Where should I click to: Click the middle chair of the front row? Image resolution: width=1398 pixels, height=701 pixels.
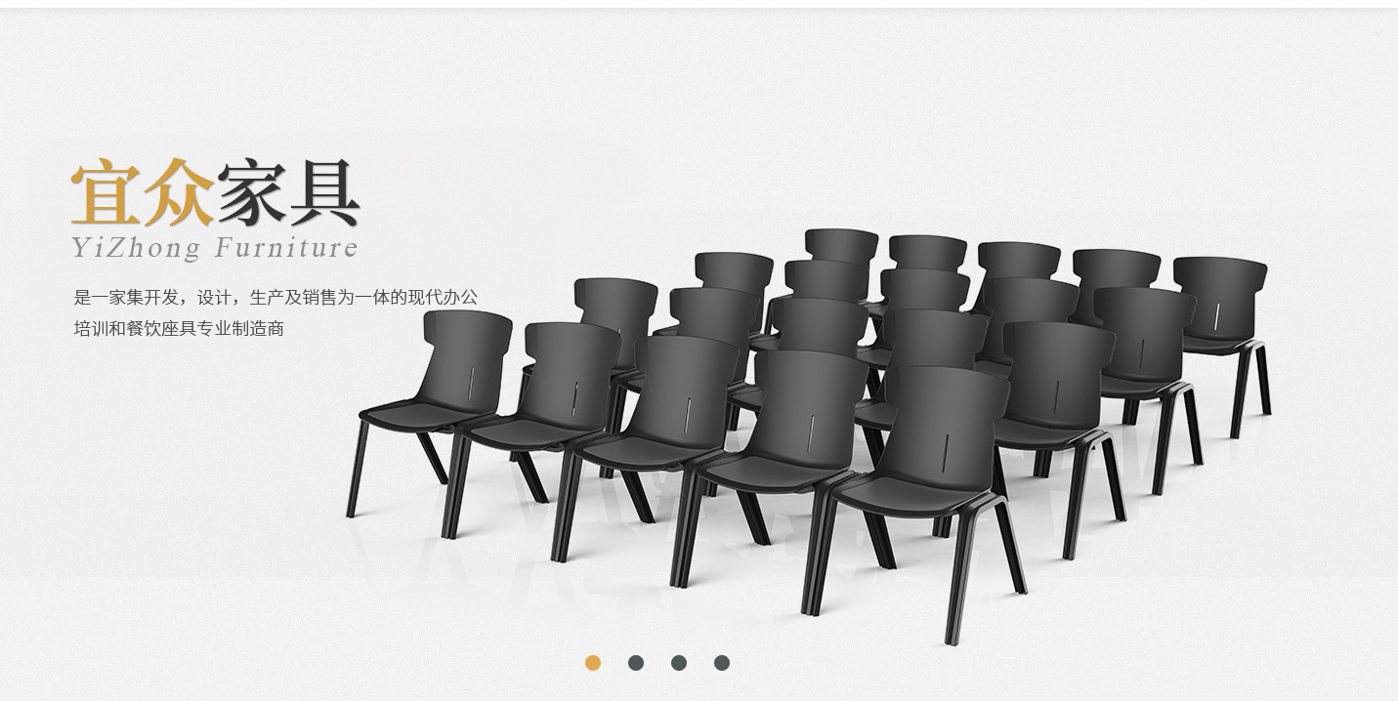[x=664, y=439]
